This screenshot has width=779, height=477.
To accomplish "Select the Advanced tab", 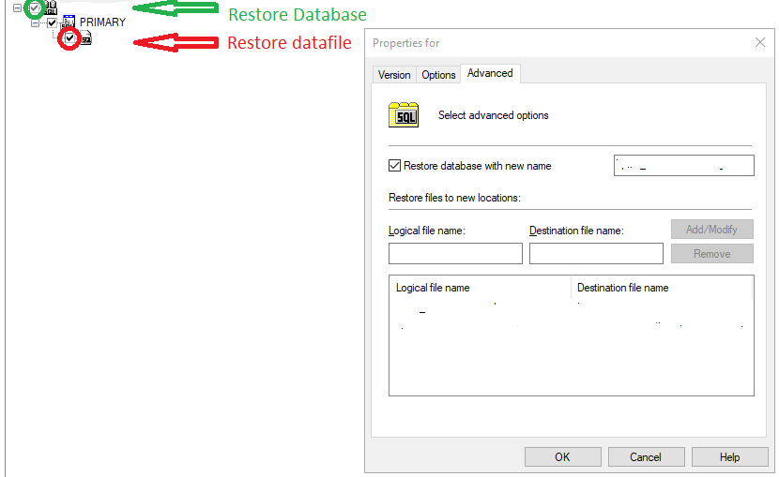I will tap(490, 73).
